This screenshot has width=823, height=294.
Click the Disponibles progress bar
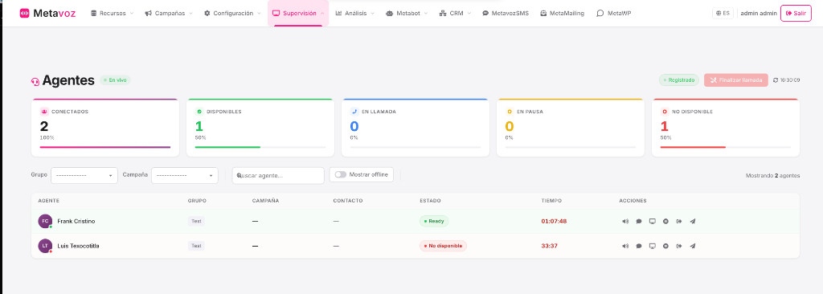pyautogui.click(x=260, y=147)
